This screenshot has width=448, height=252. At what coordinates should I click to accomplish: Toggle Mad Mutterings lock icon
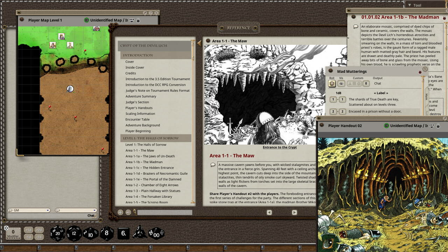point(420,72)
